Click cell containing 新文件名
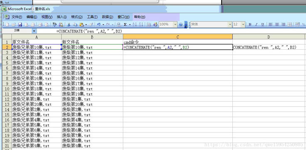306x150 pixels. (x=92, y=42)
